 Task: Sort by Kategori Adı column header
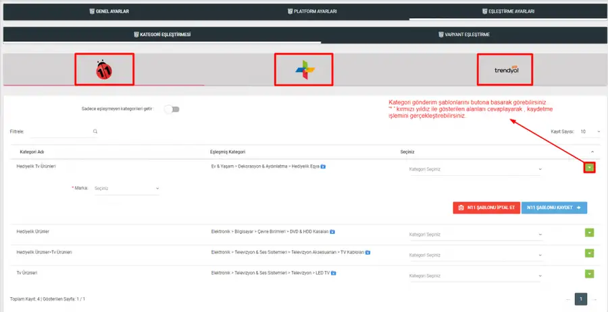point(32,152)
